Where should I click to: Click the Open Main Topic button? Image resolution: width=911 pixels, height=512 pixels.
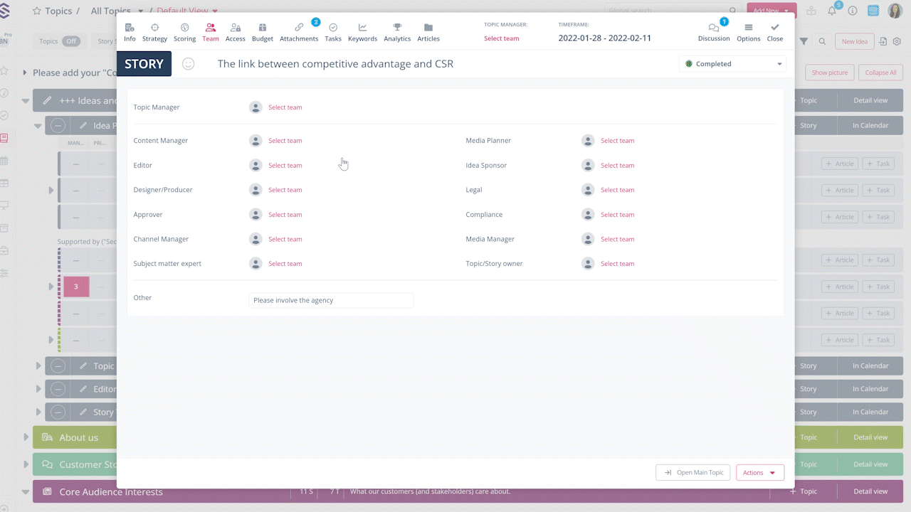693,473
